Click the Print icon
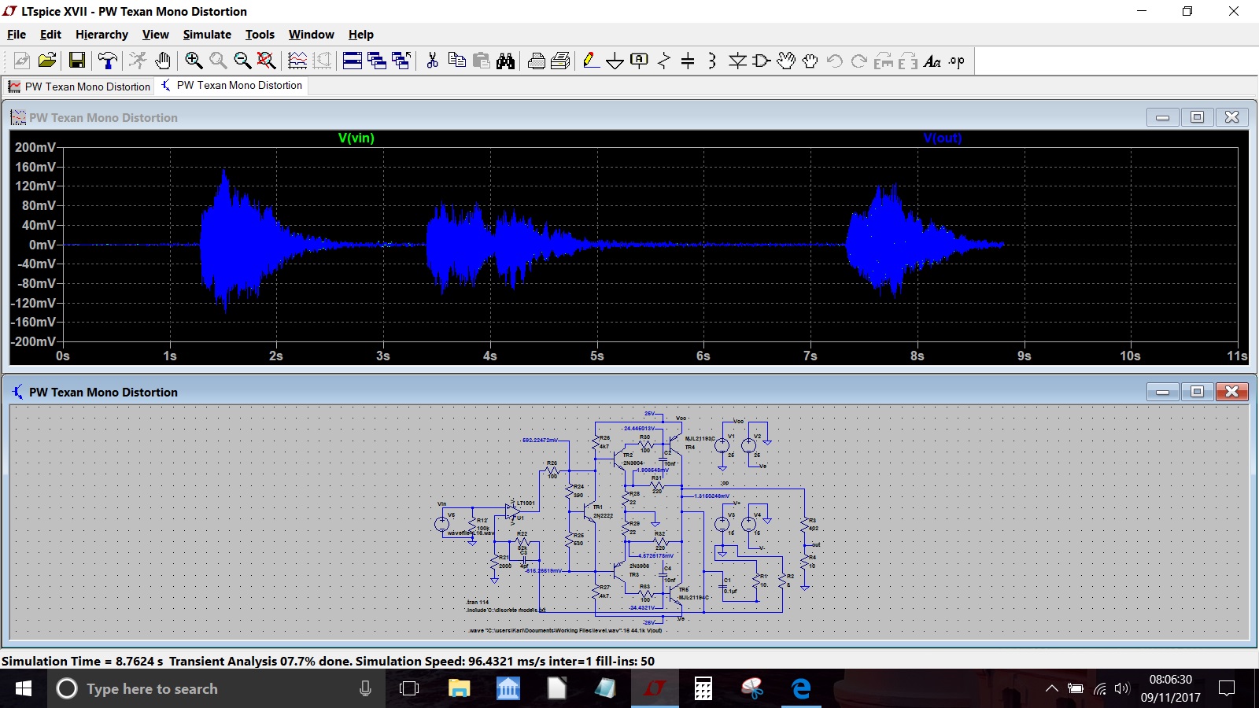The width and height of the screenshot is (1259, 708). tap(561, 61)
